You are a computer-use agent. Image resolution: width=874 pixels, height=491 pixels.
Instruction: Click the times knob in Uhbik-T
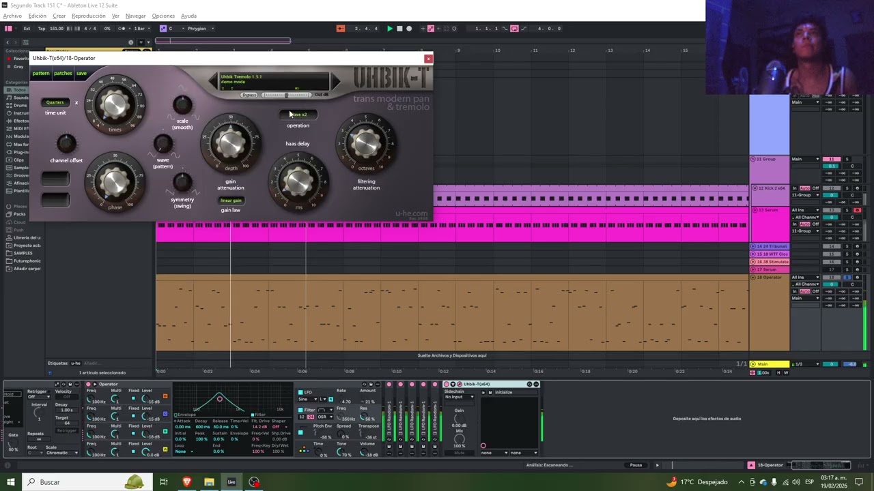coord(115,104)
